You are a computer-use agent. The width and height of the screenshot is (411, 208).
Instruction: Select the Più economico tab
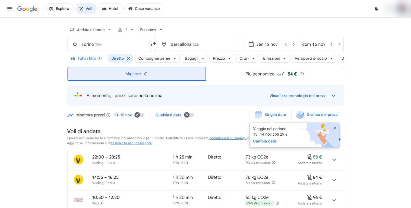pos(275,74)
